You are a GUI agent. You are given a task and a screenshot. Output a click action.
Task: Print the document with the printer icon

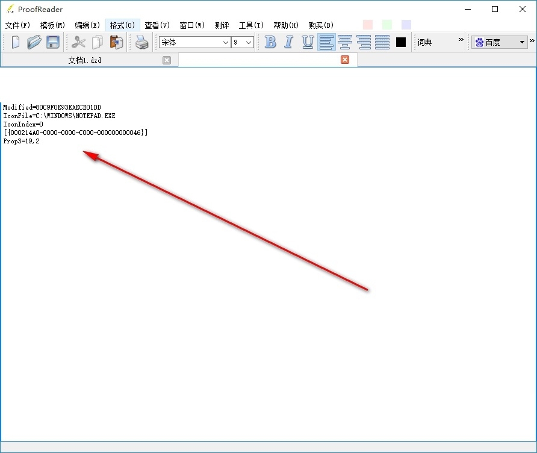click(x=142, y=42)
